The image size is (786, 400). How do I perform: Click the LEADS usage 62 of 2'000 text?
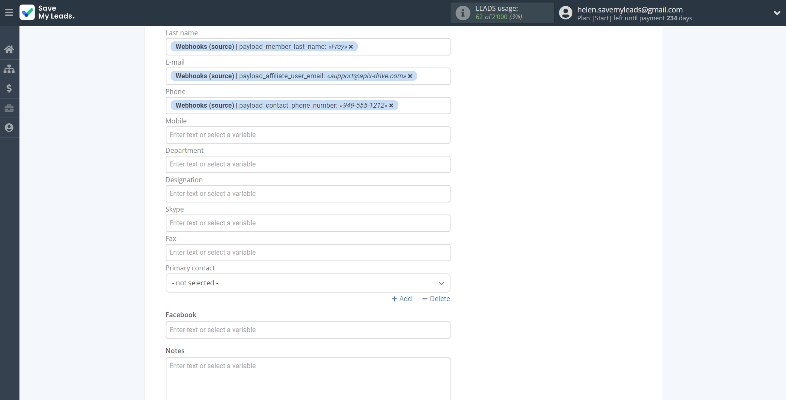pos(499,17)
